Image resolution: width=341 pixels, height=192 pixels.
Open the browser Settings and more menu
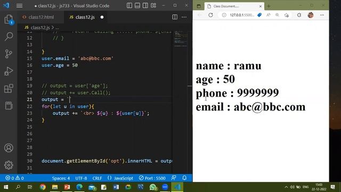[322, 15]
